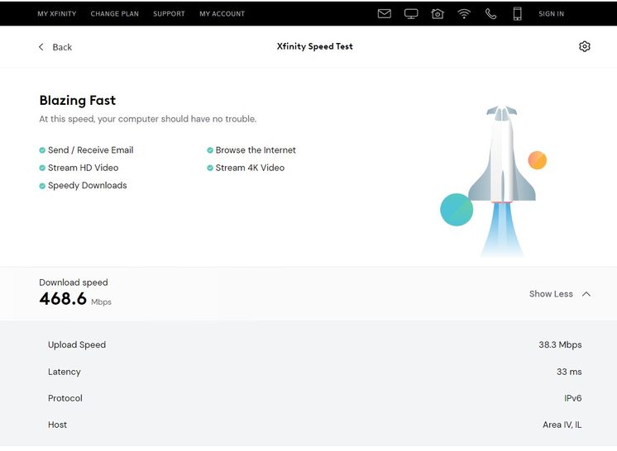Screen dimensions: 617x451
Task: Click the 468.6 download speed value
Action: (63, 299)
